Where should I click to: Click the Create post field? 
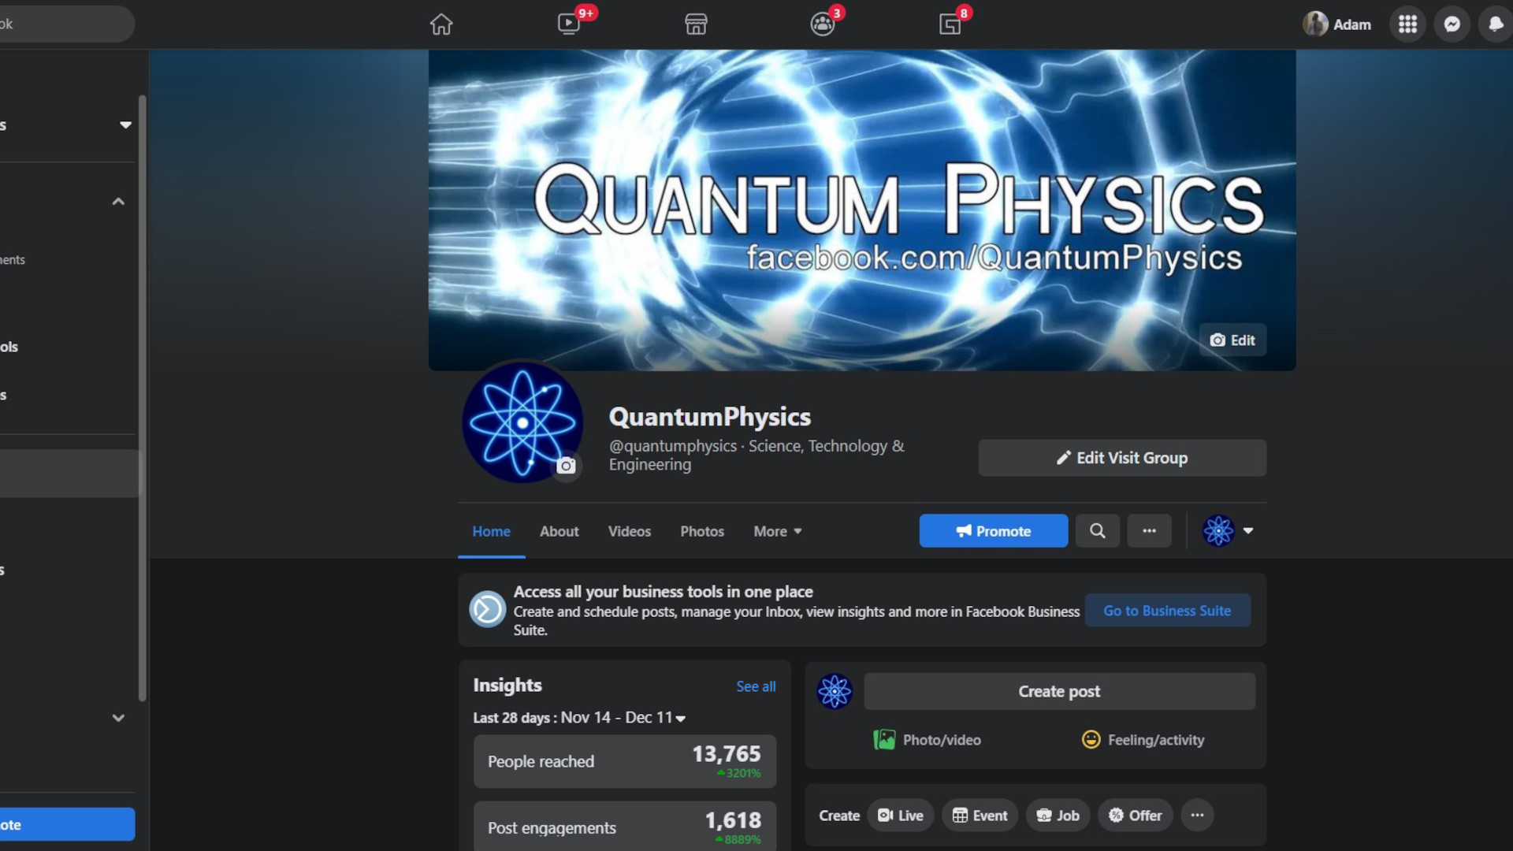(x=1059, y=691)
